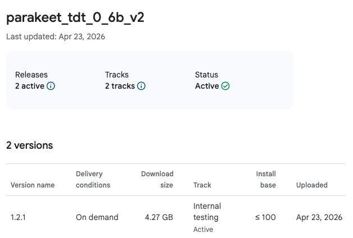Screen dimensions: 353x238
Task: Click the green Active status checkmark icon
Action: (x=225, y=86)
